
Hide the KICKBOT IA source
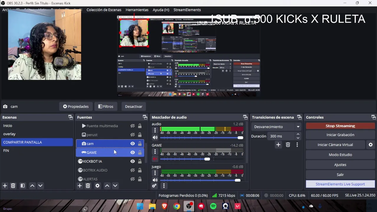(x=133, y=161)
